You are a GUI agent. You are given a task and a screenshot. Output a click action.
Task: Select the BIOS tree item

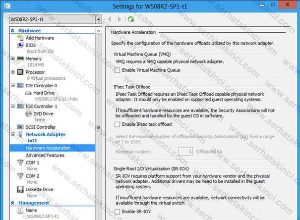click(31, 45)
